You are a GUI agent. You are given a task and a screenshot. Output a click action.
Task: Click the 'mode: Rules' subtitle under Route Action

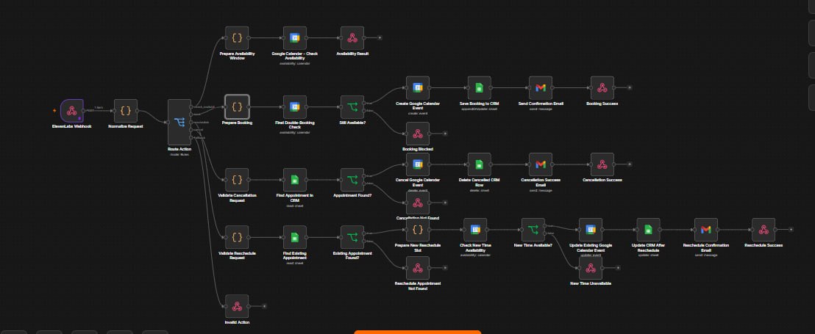tap(179, 155)
